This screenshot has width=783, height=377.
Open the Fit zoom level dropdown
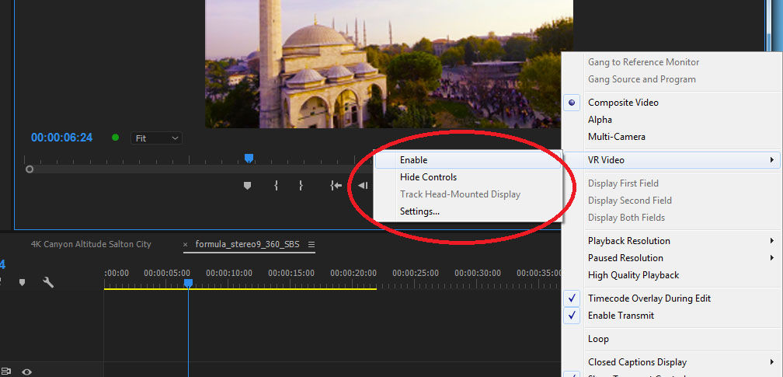156,138
